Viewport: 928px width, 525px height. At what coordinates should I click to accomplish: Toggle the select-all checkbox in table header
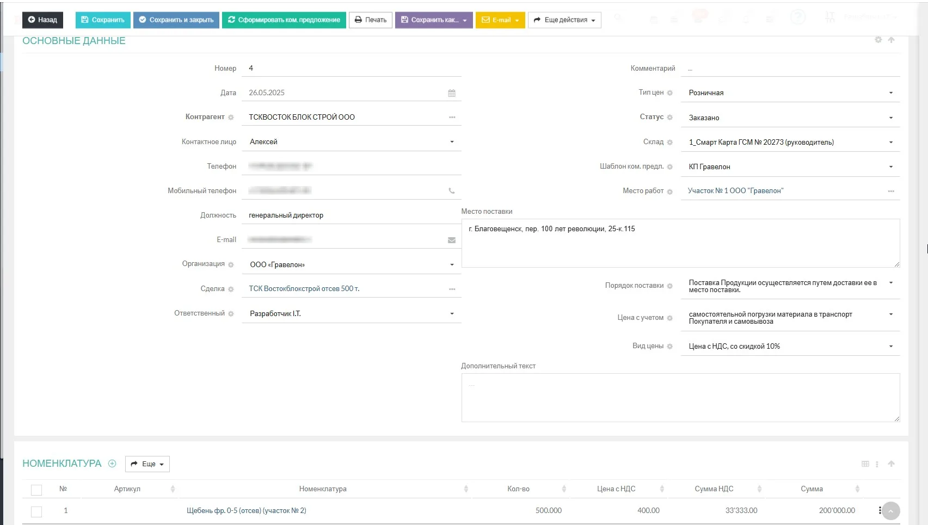click(36, 490)
